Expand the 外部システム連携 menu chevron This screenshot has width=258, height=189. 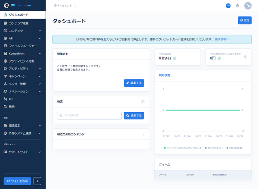click(40, 133)
